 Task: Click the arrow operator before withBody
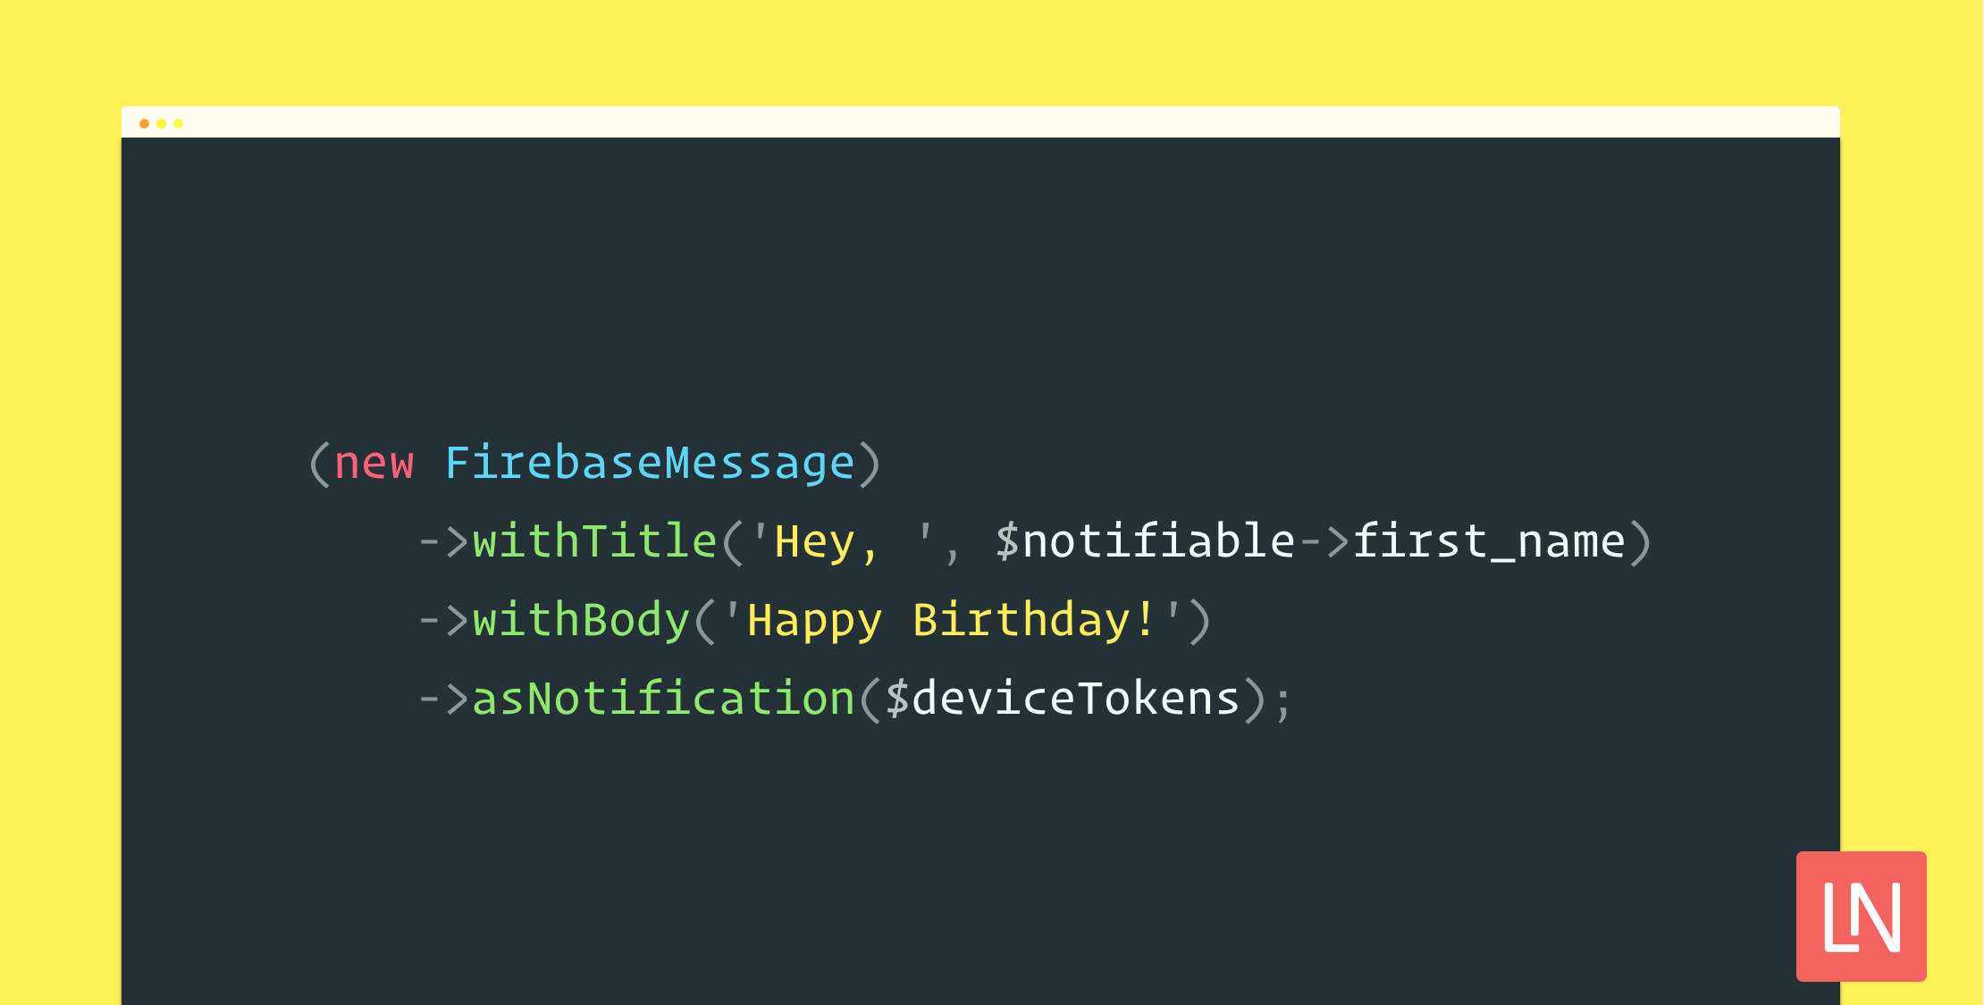pos(444,620)
